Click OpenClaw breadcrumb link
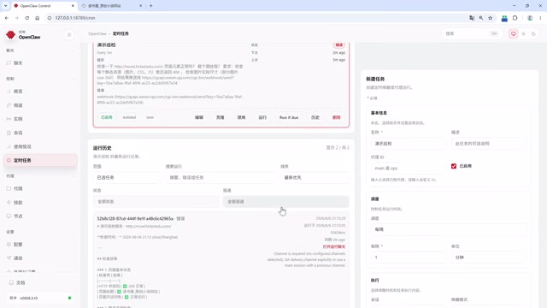 (97, 34)
